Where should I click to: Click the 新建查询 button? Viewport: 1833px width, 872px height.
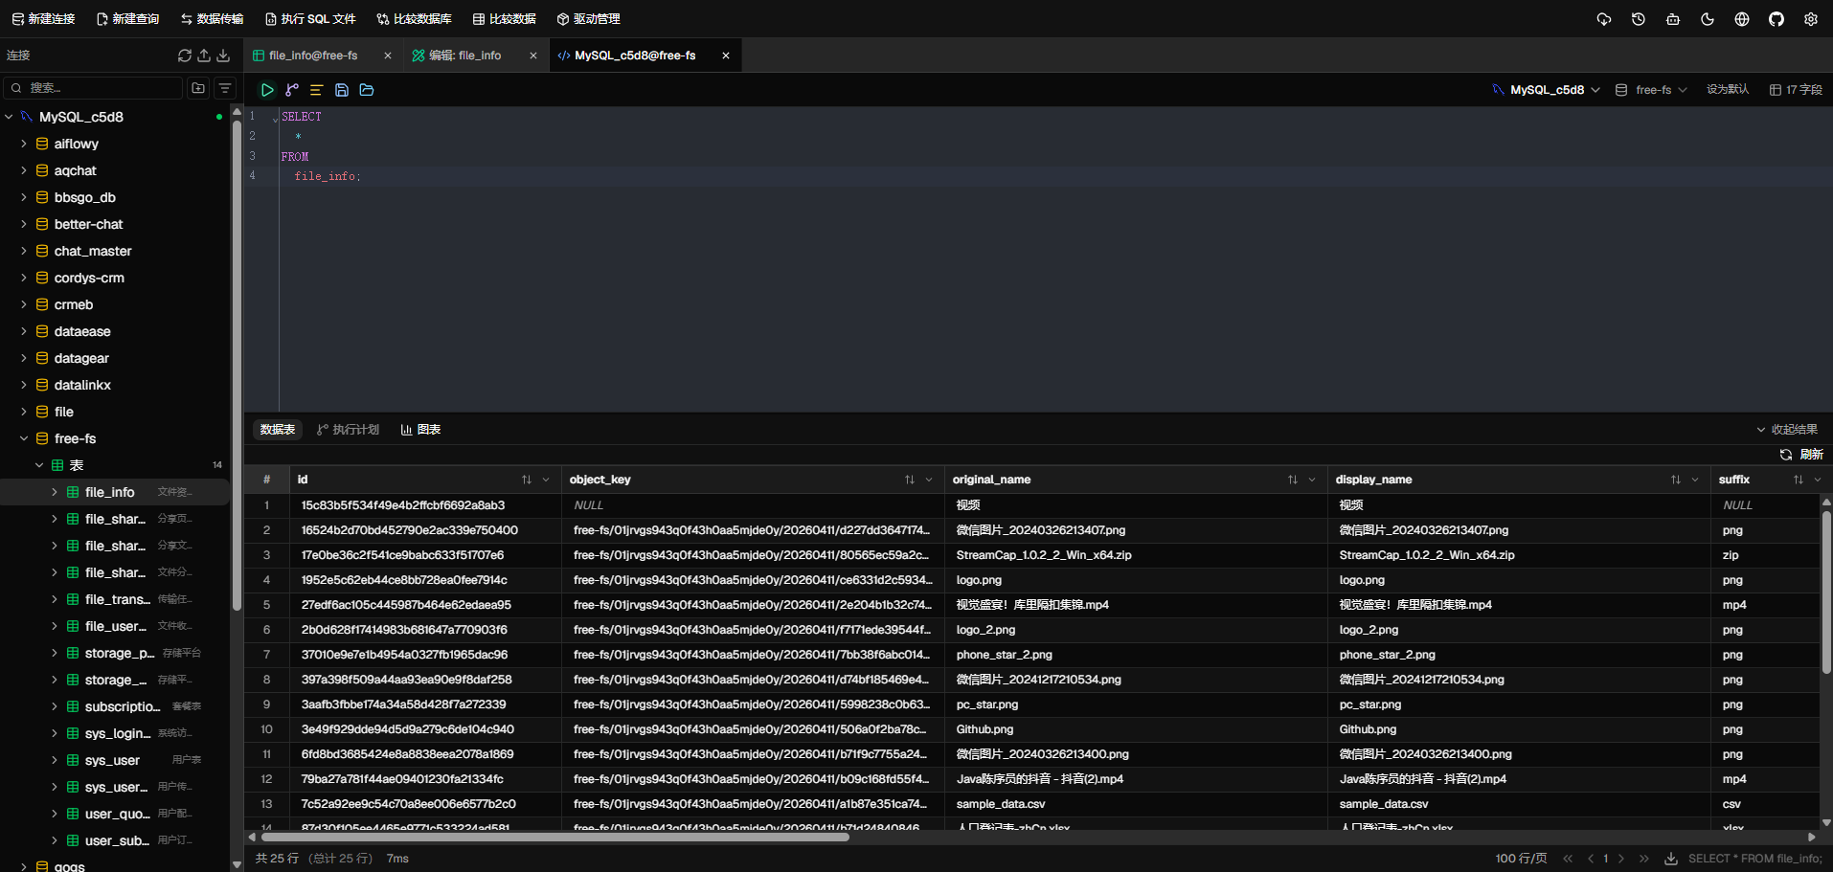coord(127,19)
